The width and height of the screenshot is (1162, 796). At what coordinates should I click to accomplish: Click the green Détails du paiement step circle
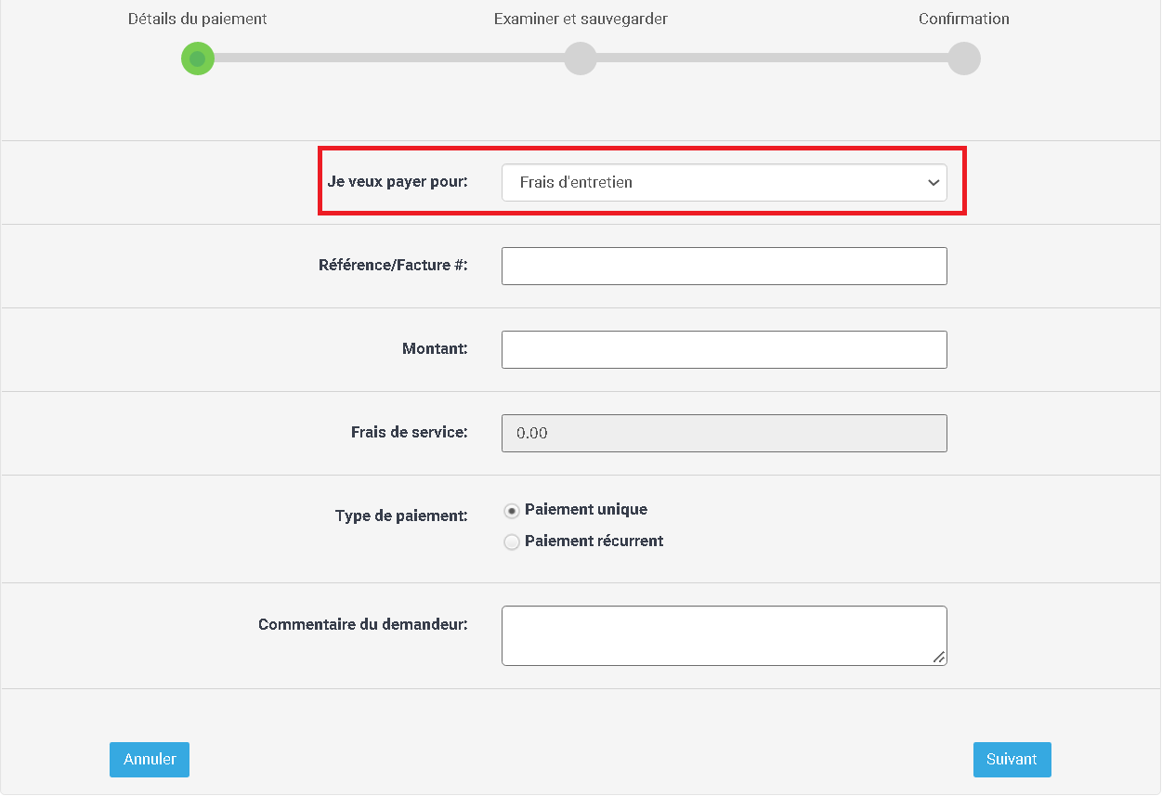coord(198,59)
